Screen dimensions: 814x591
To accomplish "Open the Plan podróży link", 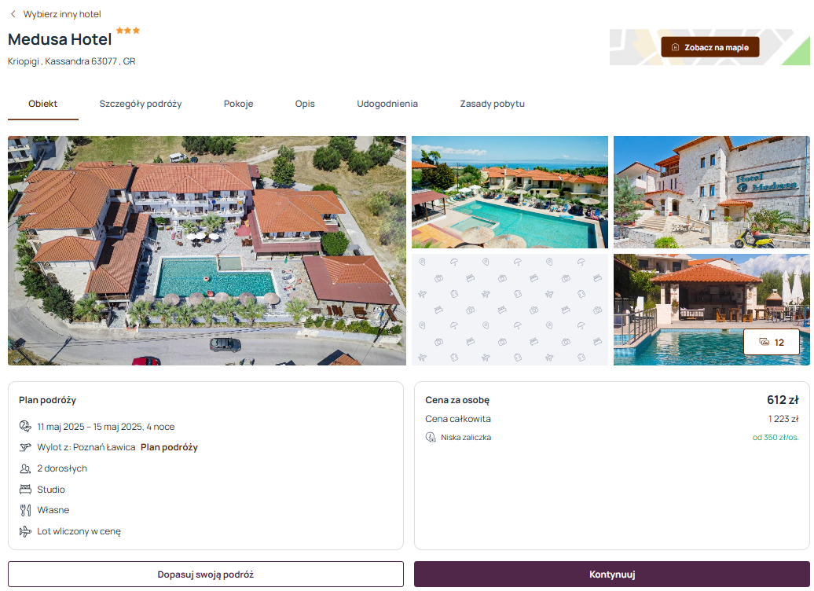I will 169,447.
